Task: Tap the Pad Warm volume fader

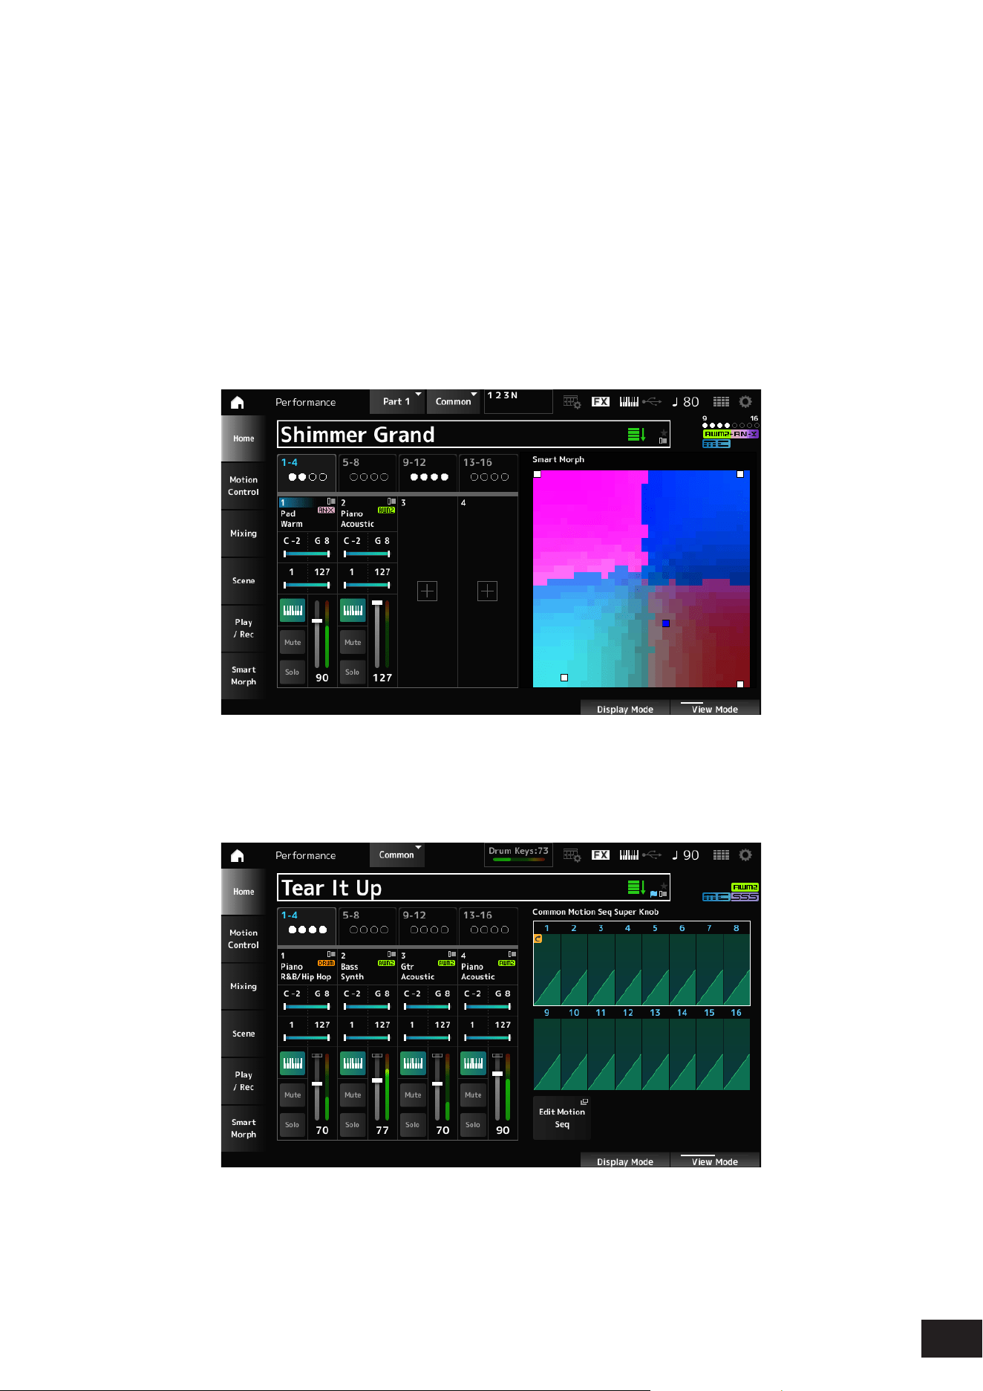Action: [317, 634]
